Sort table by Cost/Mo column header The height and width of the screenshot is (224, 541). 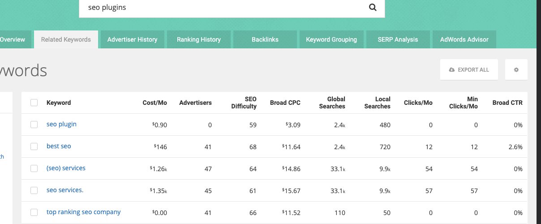pos(155,103)
